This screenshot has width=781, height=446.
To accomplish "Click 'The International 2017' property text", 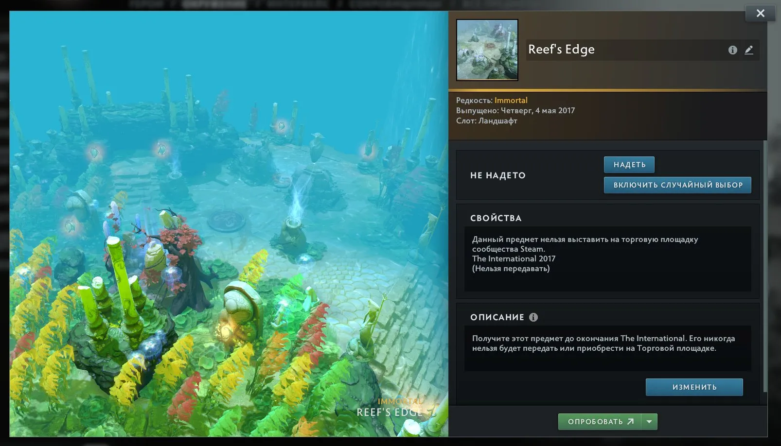I will 514,258.
